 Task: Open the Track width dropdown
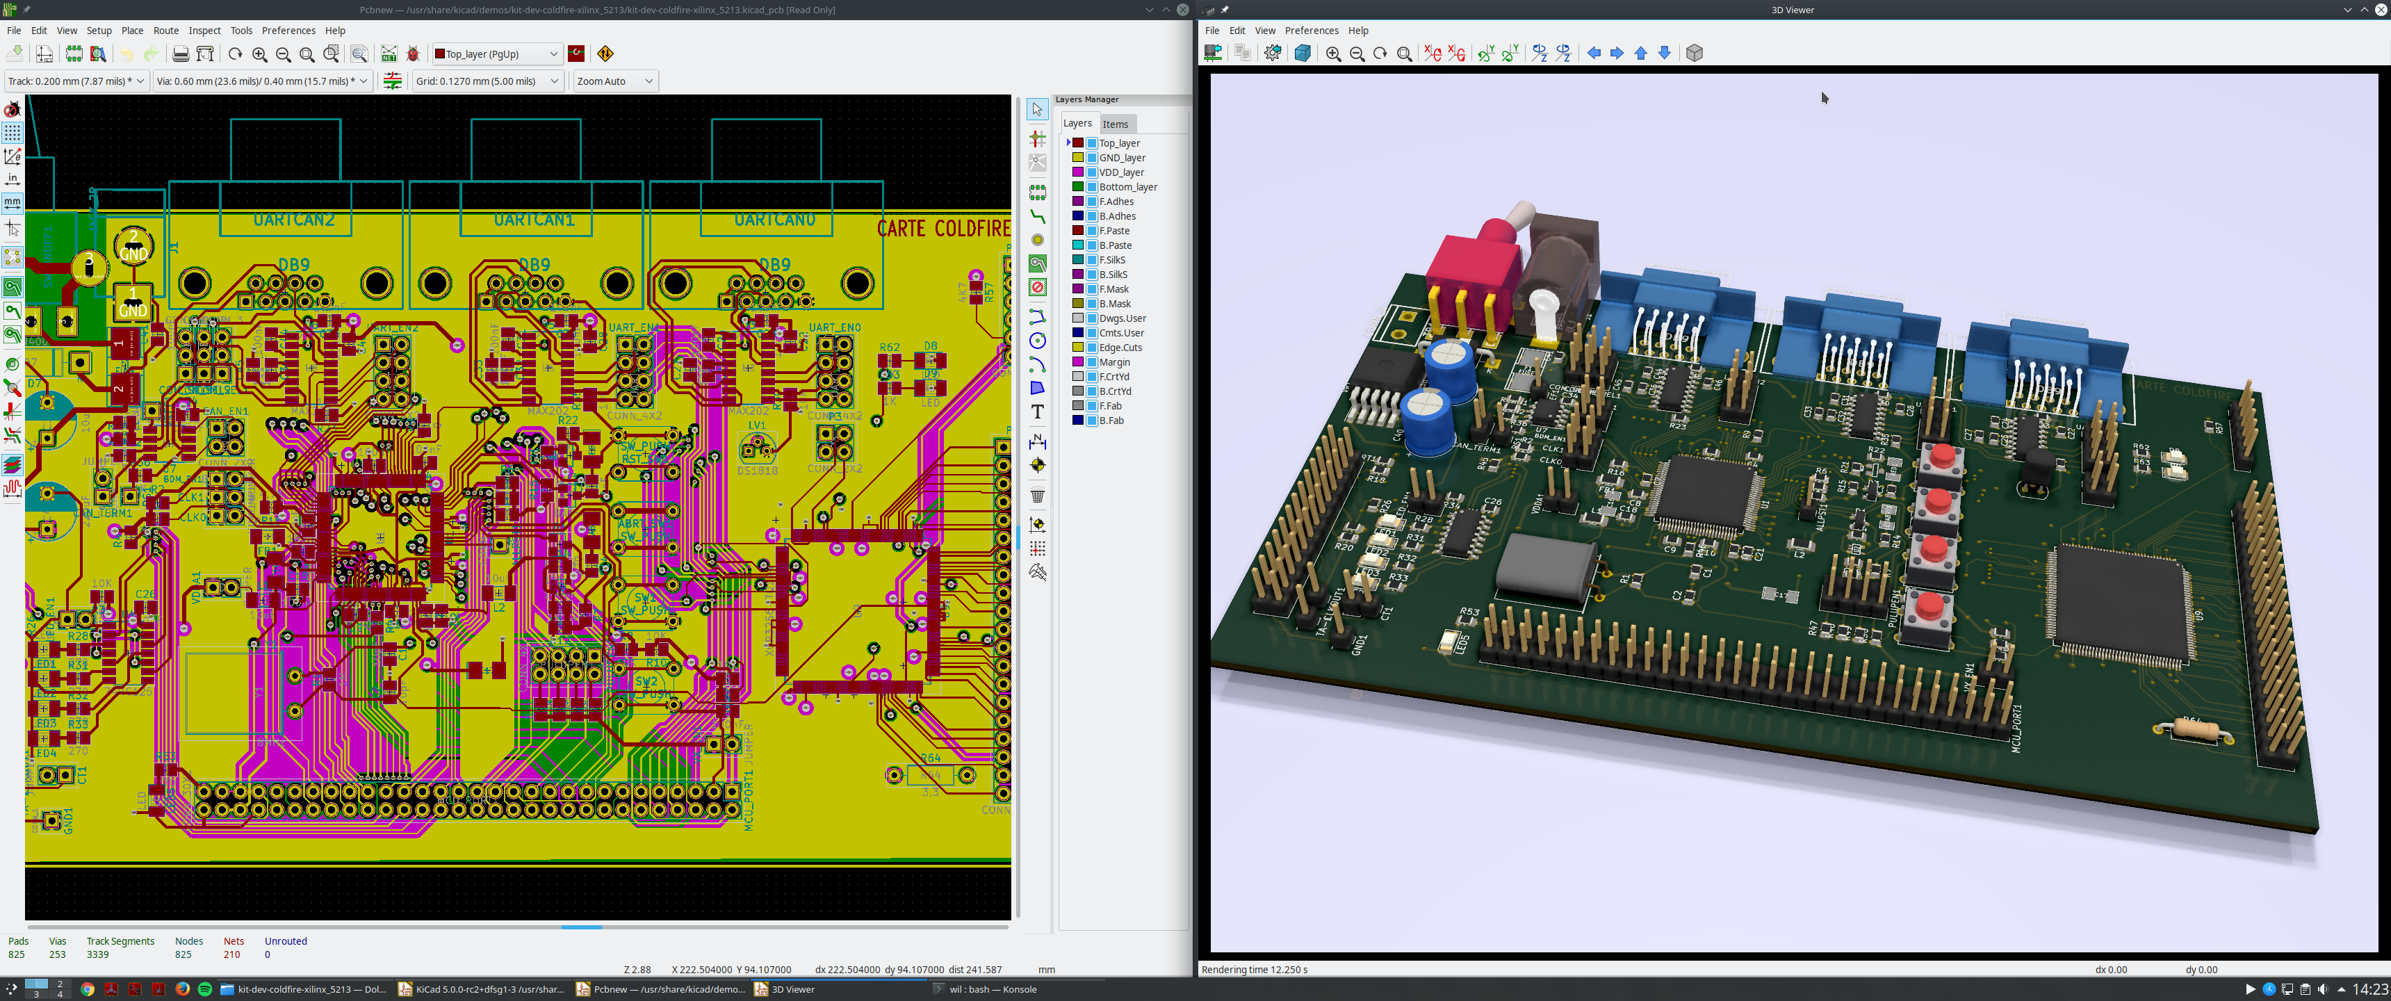coord(76,81)
